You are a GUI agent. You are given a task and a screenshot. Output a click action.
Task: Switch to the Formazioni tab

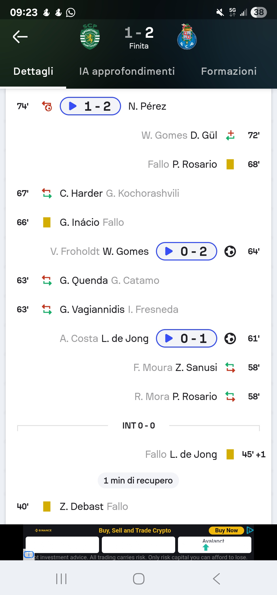(229, 71)
